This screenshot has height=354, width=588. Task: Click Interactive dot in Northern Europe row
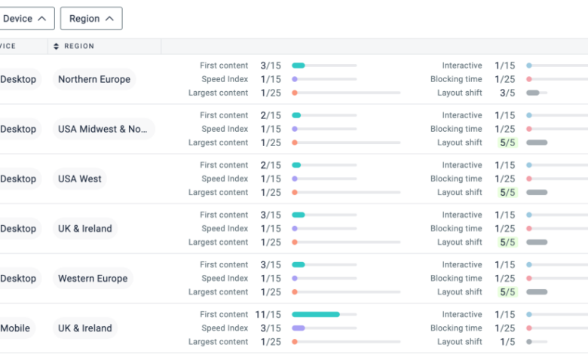[529, 66]
